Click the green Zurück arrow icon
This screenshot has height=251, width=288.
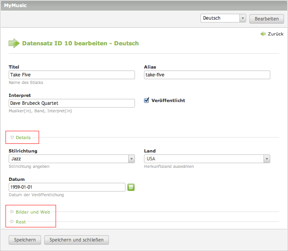pos(263,34)
